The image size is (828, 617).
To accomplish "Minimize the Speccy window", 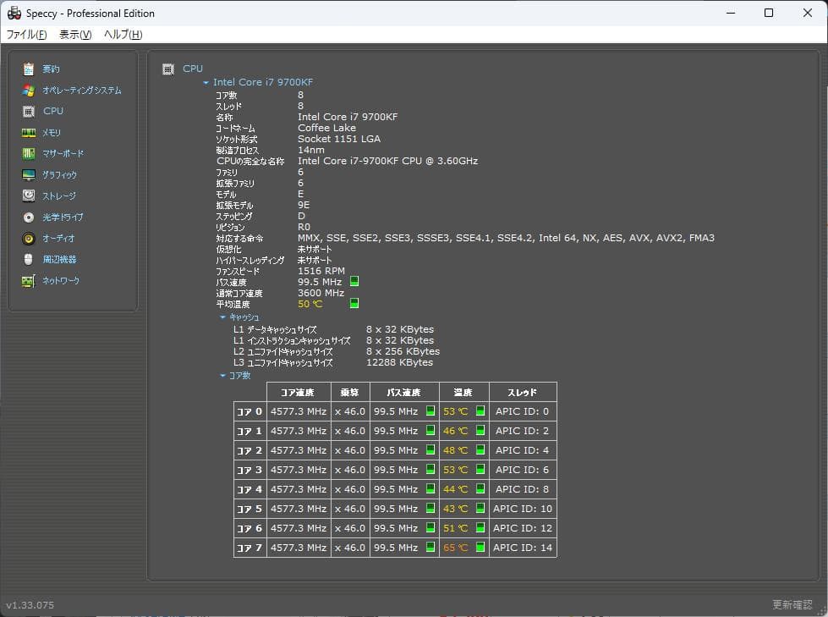I will click(731, 13).
